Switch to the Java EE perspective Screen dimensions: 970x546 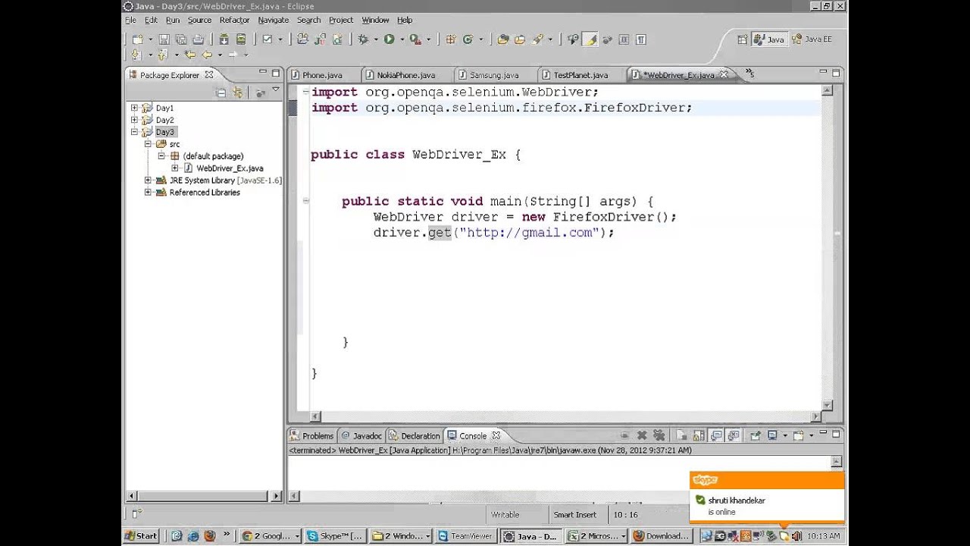(811, 39)
